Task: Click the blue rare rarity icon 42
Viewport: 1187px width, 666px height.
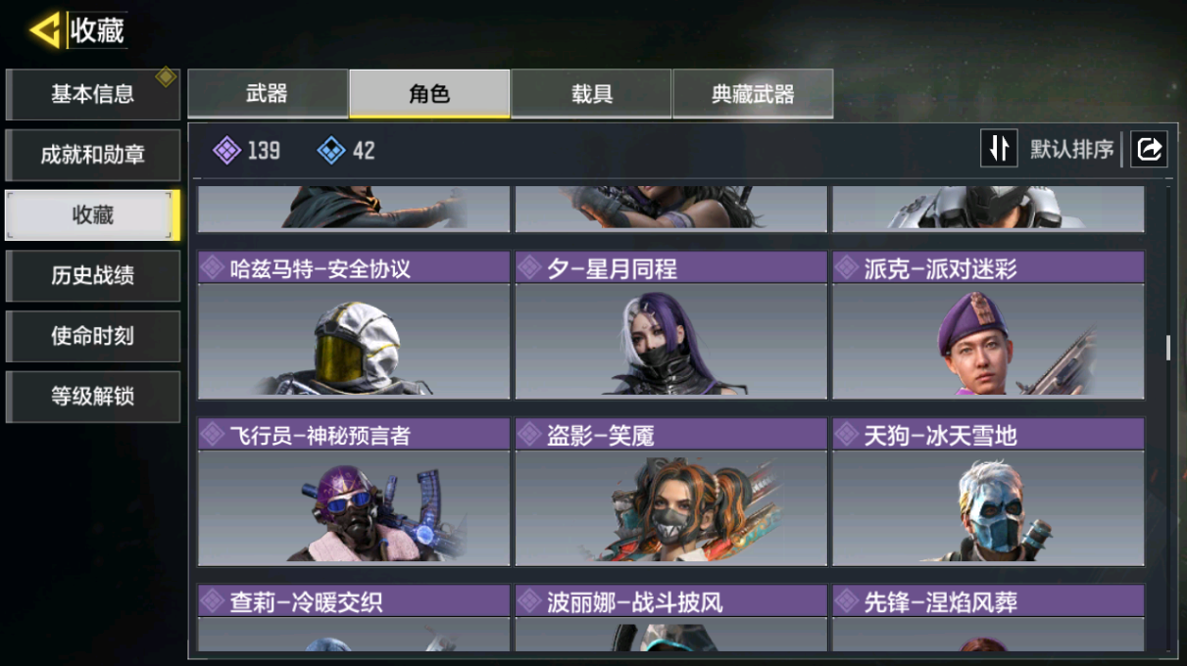Action: [331, 151]
